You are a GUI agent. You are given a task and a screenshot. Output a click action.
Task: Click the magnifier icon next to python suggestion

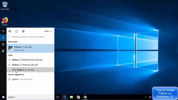pos(9,79)
